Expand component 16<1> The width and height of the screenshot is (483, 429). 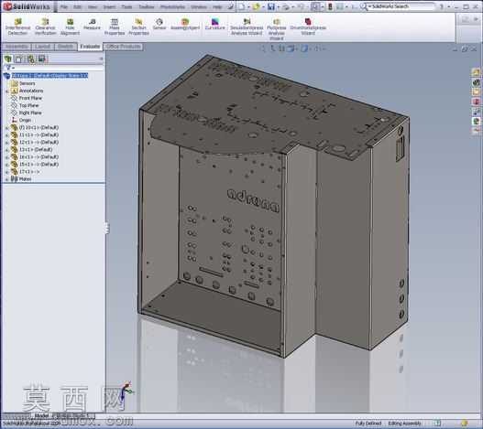[x=6, y=157]
